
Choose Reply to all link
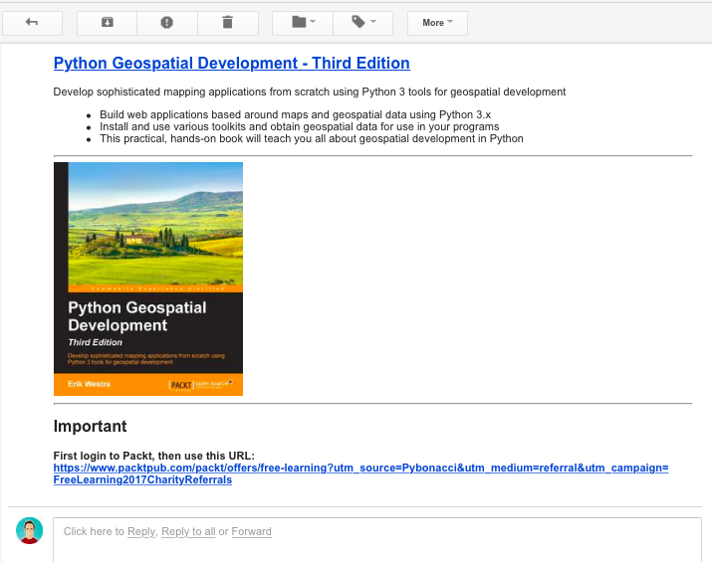click(x=188, y=531)
